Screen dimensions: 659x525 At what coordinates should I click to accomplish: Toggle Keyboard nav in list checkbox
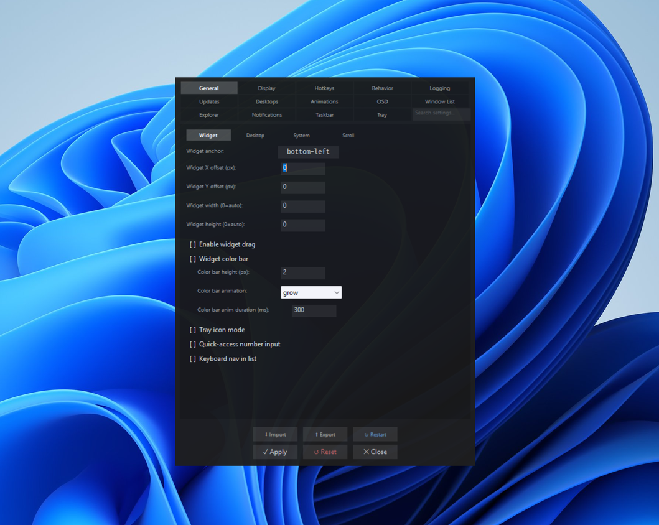[223, 359]
